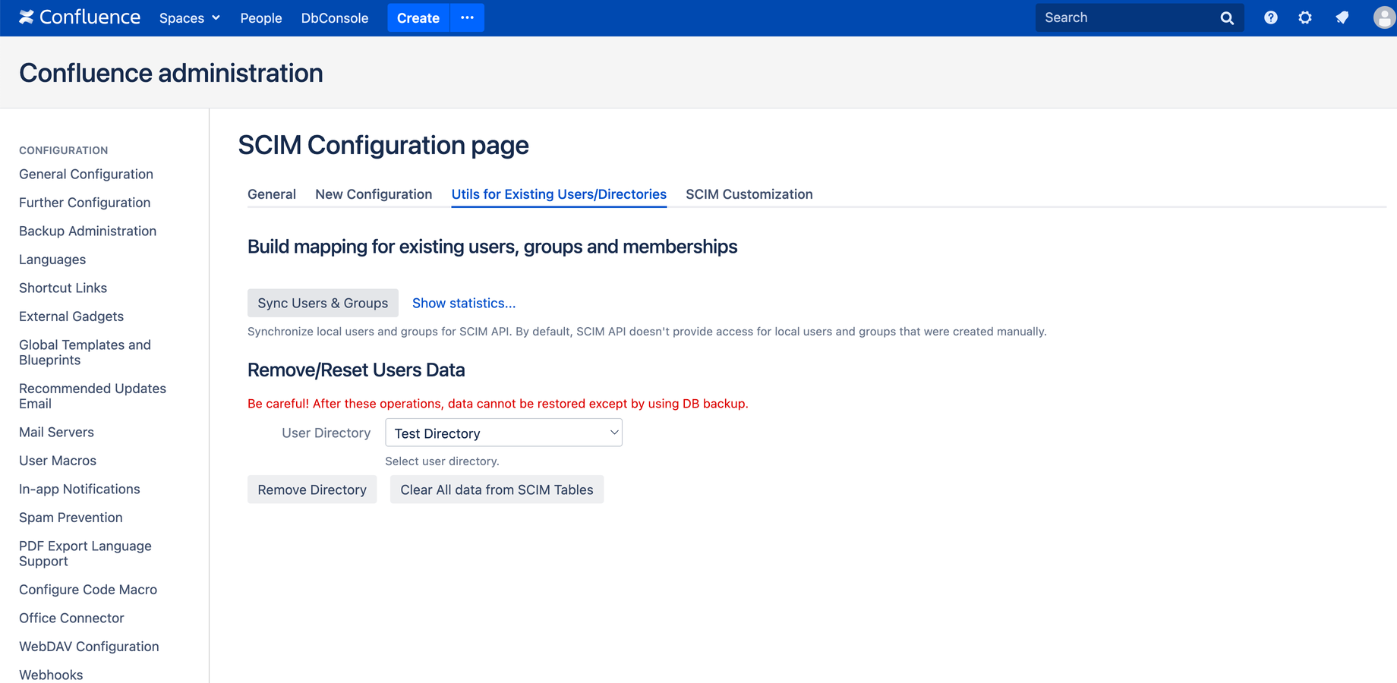The height and width of the screenshot is (683, 1397).
Task: Open Backup Administration in sidebar
Action: point(87,231)
